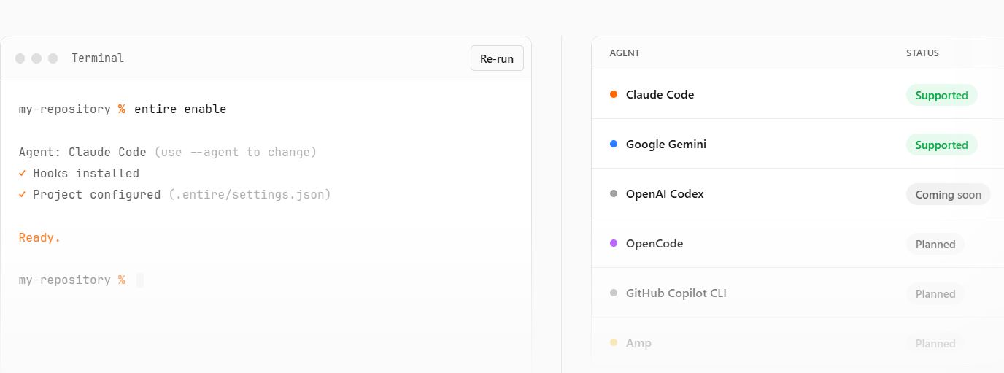Click the blue dot beside Google Gemini
The image size is (1004, 373).
(x=614, y=144)
